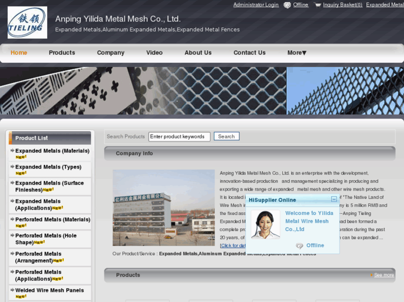This screenshot has height=302, width=404.
Task: Open Expanded Metals (Materials) category
Action: click(52, 151)
